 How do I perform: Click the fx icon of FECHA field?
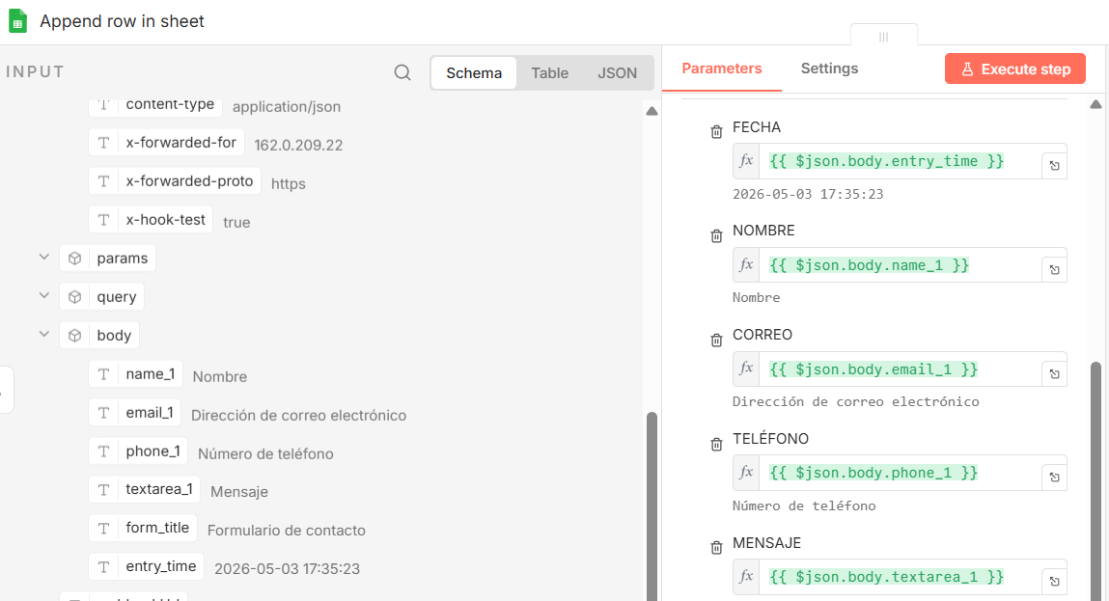746,160
